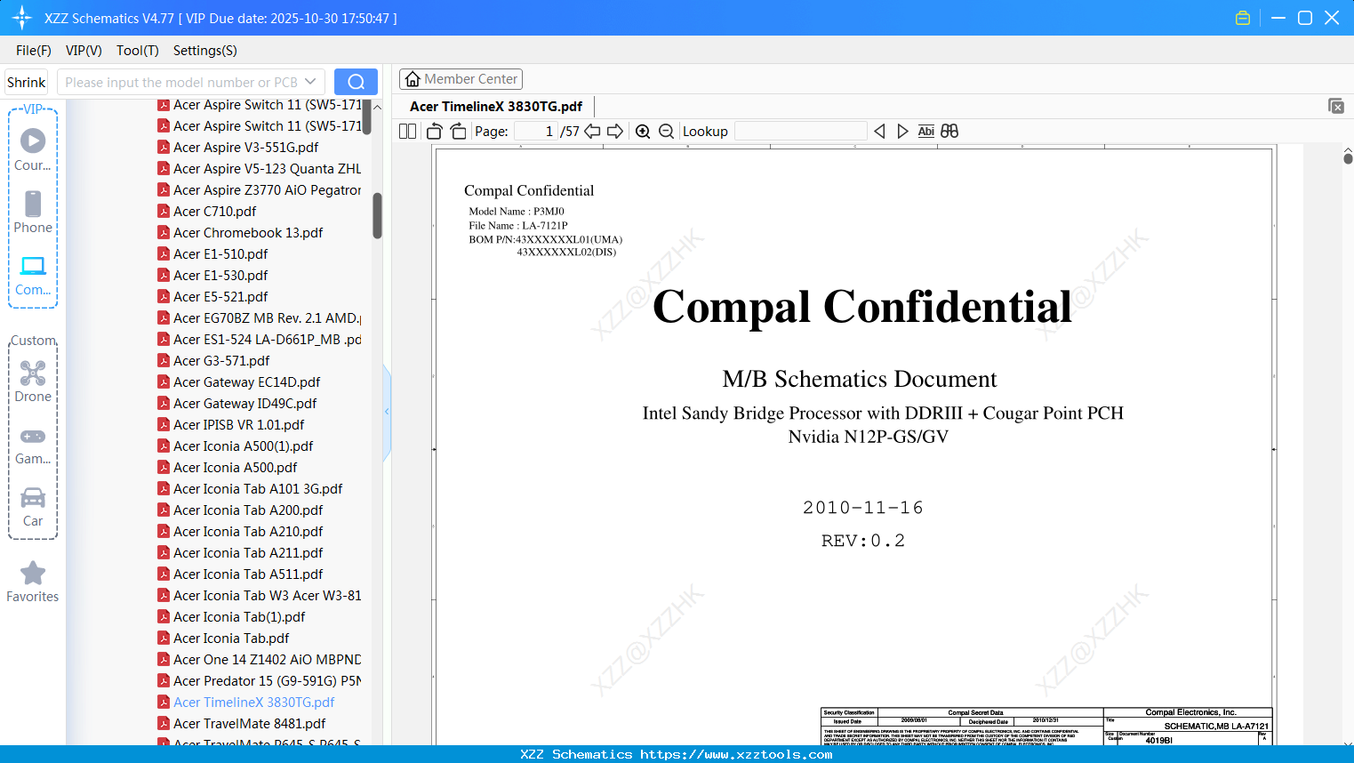
Task: Select the Computer category
Action: pyautogui.click(x=33, y=276)
